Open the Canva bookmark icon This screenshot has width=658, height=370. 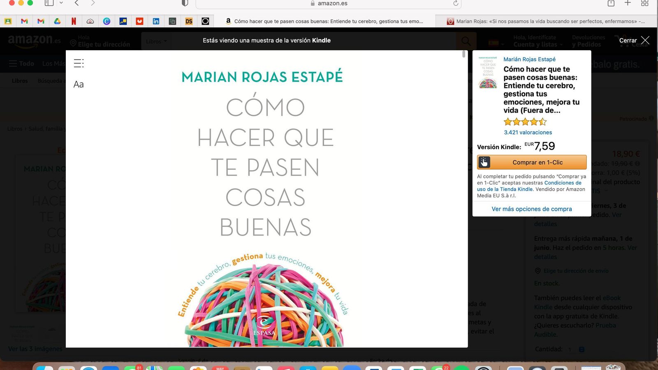point(107,21)
